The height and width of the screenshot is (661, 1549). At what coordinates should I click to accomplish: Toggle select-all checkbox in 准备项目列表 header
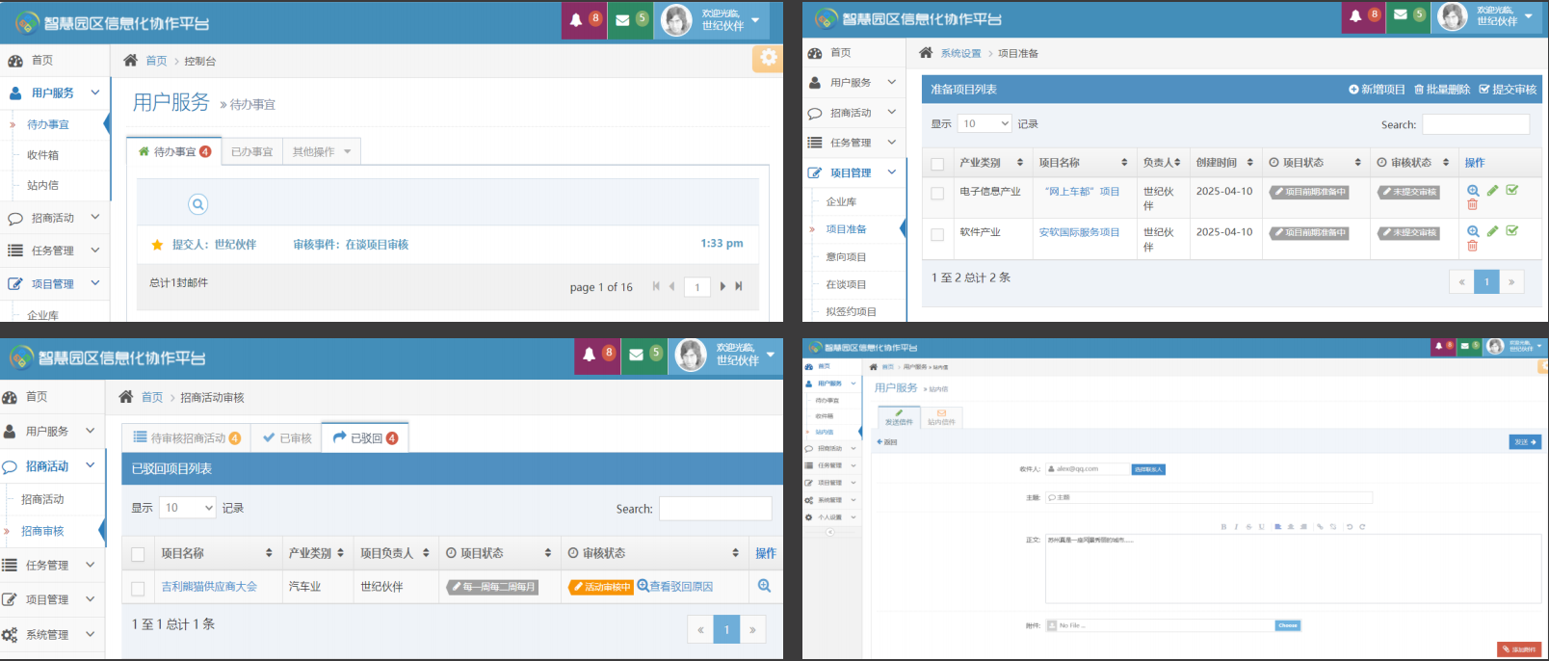[x=937, y=164]
